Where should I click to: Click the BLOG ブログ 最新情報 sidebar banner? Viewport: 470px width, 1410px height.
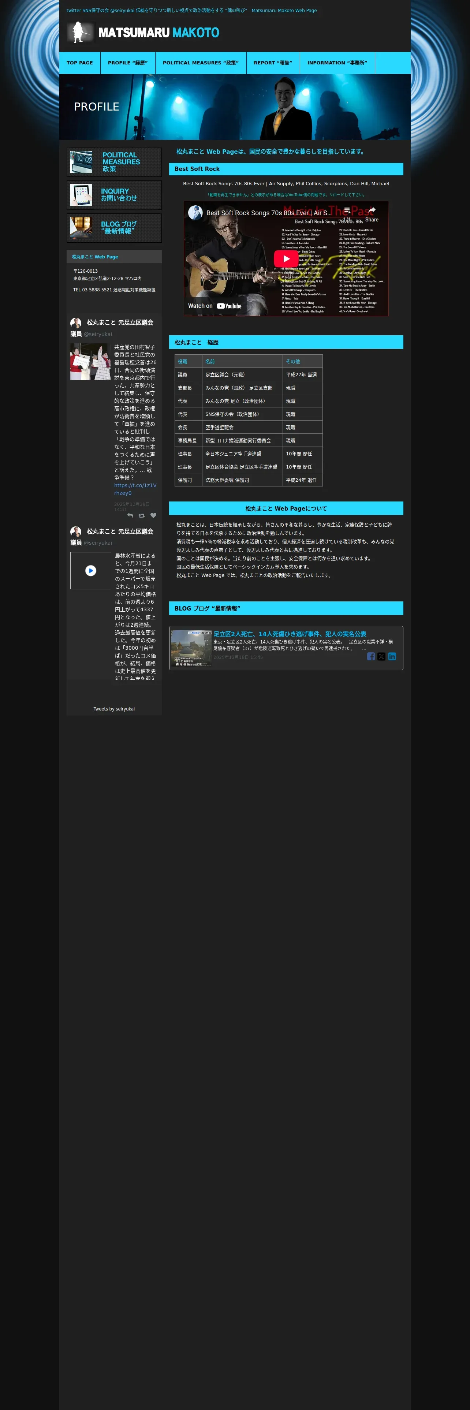pos(114,228)
